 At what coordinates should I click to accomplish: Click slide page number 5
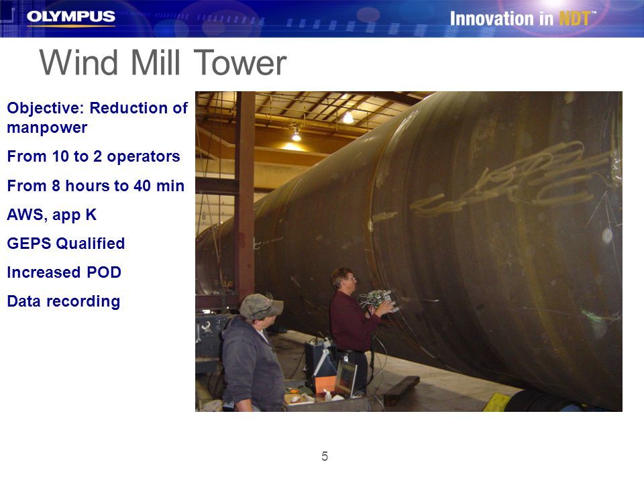click(325, 456)
